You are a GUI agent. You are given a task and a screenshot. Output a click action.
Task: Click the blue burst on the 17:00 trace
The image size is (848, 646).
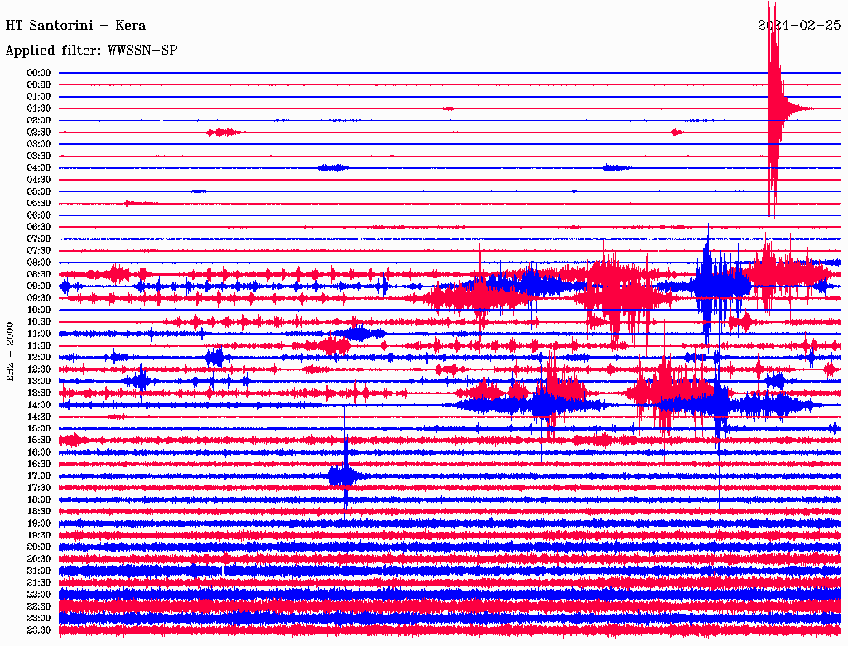tap(342, 475)
